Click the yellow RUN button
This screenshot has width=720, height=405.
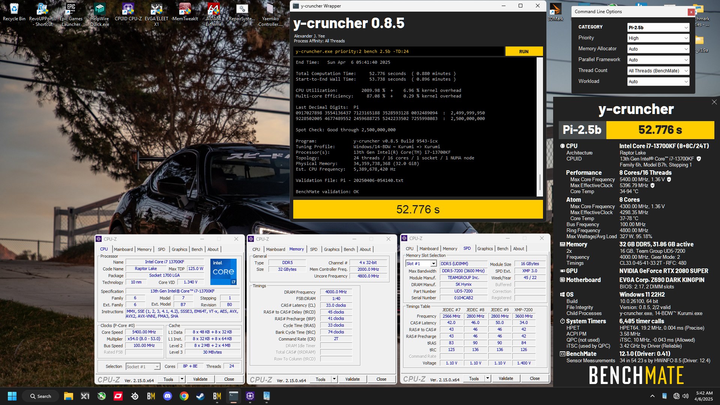tap(524, 51)
